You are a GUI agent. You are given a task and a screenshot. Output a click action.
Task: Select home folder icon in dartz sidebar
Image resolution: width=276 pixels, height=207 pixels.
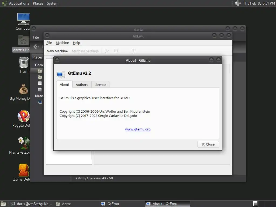click(x=40, y=71)
